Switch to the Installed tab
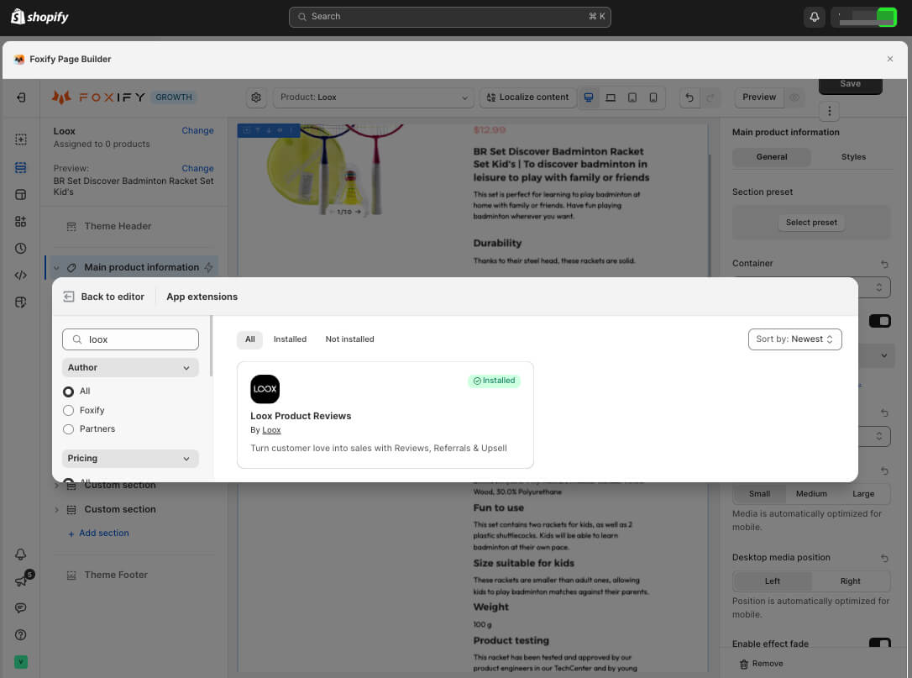This screenshot has height=678, width=912. pos(290,339)
